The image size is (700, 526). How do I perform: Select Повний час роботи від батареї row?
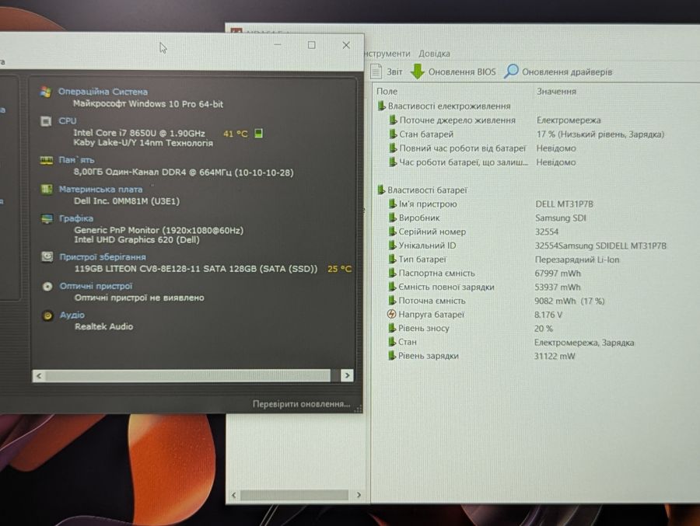[x=481, y=148]
